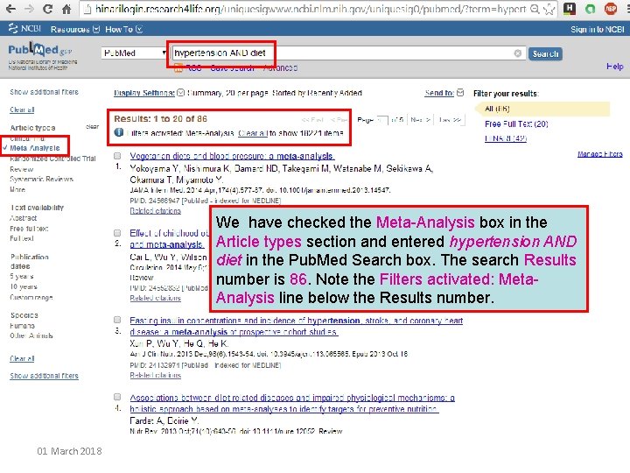Select the Review article type filter
Screen dimensions: 630x473
pyautogui.click(x=22, y=169)
